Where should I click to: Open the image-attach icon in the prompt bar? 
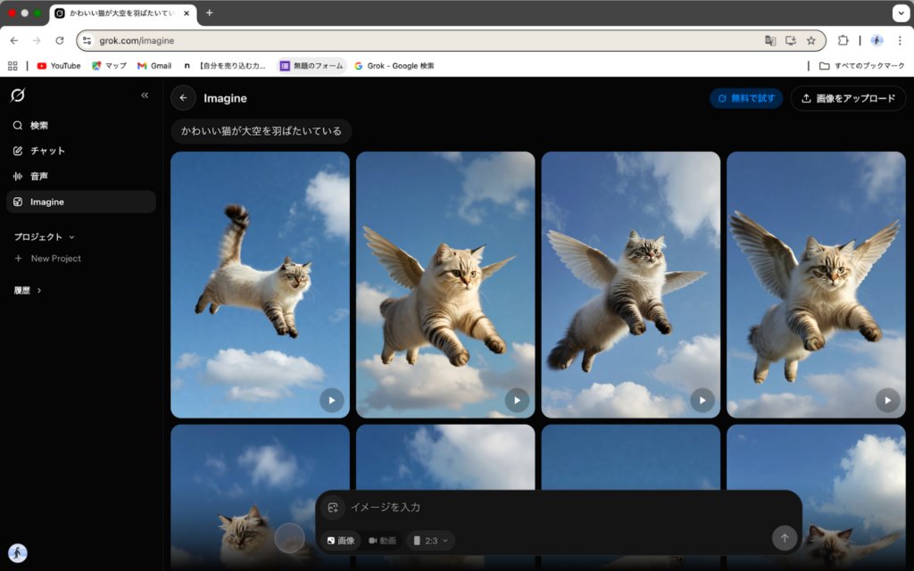(x=332, y=507)
